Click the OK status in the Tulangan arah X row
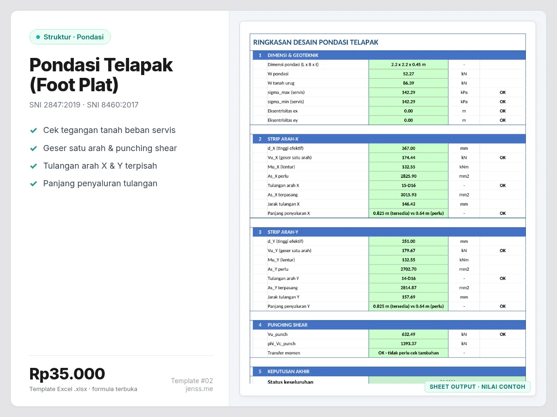This screenshot has height=417, width=557. [503, 185]
